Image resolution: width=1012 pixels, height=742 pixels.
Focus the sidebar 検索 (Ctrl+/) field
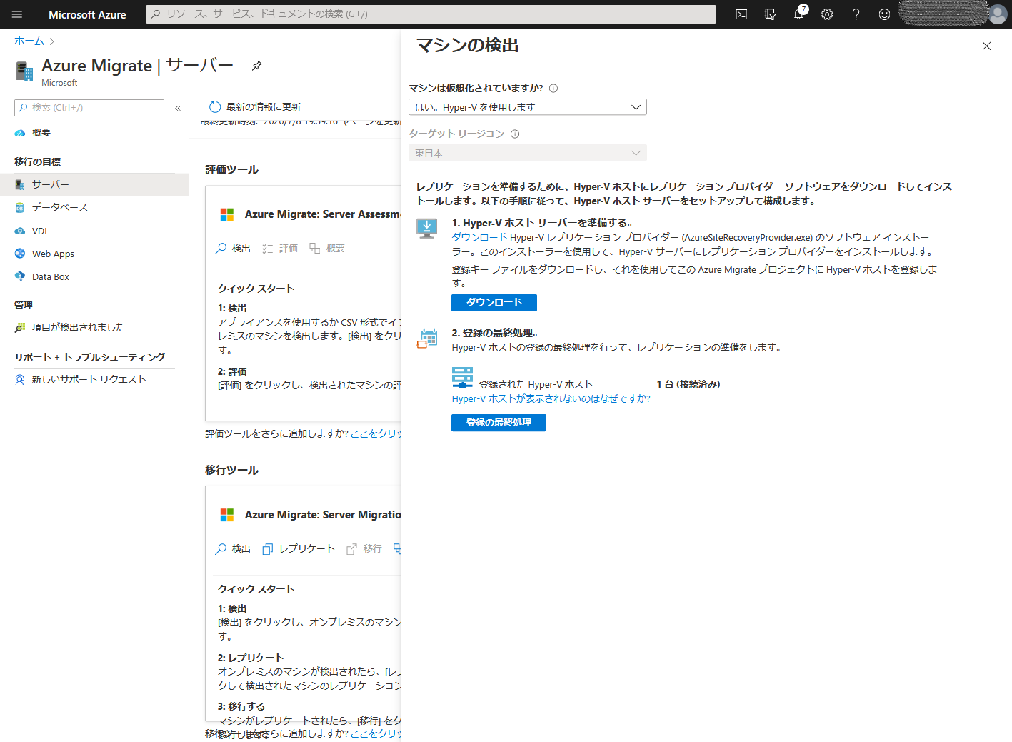click(89, 108)
